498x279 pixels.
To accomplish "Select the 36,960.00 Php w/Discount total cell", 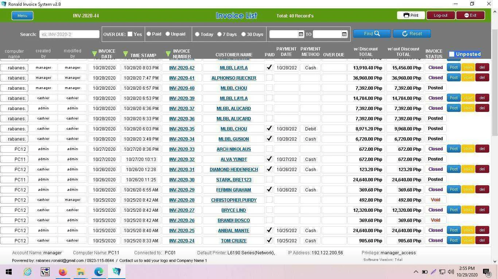I will pos(366,78).
